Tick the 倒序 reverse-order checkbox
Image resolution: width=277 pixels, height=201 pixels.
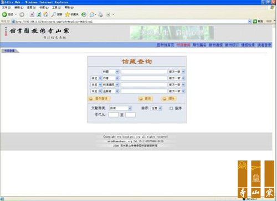[x=171, y=108]
